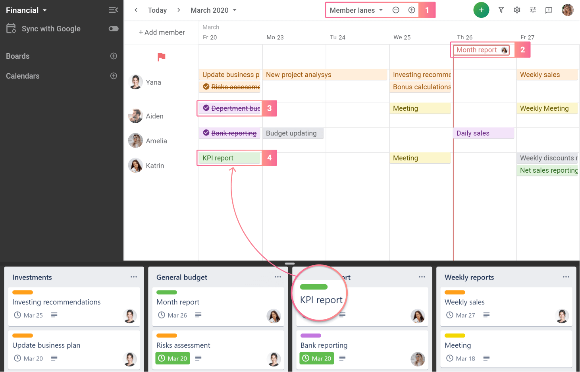The image size is (580, 372).
Task: Click the Today button
Action: click(157, 10)
